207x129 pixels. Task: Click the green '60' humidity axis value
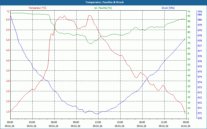point(189,54)
